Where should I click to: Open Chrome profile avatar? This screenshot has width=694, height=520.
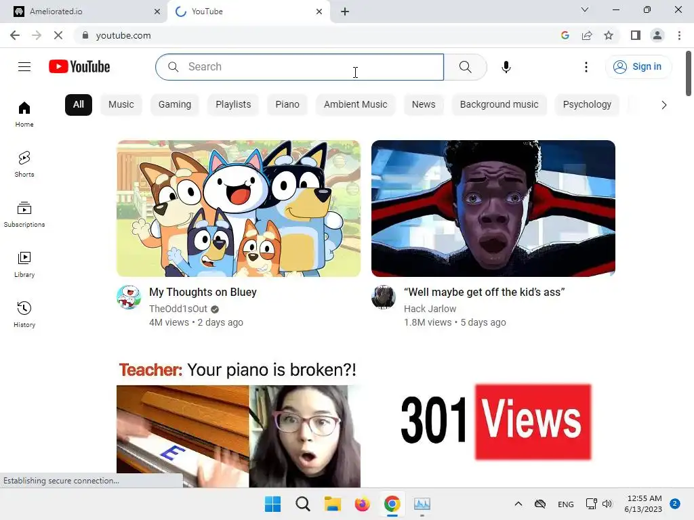657,35
